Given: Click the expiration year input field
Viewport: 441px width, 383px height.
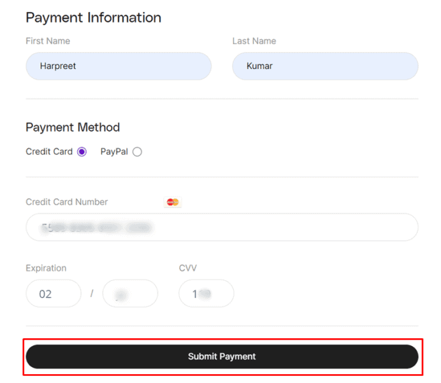Looking at the screenshot, I should point(130,294).
